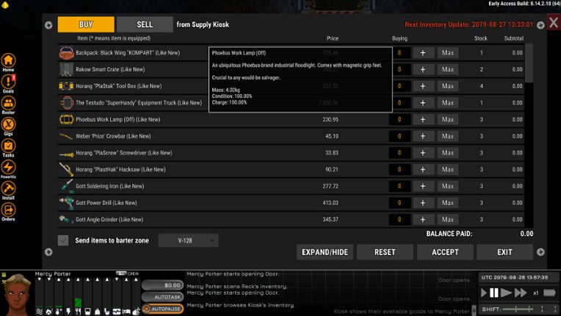The width and height of the screenshot is (561, 316).
Task: Open the Orders sidebar icon
Action: (x=8, y=210)
